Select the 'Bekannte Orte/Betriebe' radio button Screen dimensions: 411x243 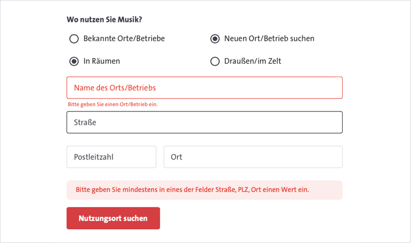point(74,39)
